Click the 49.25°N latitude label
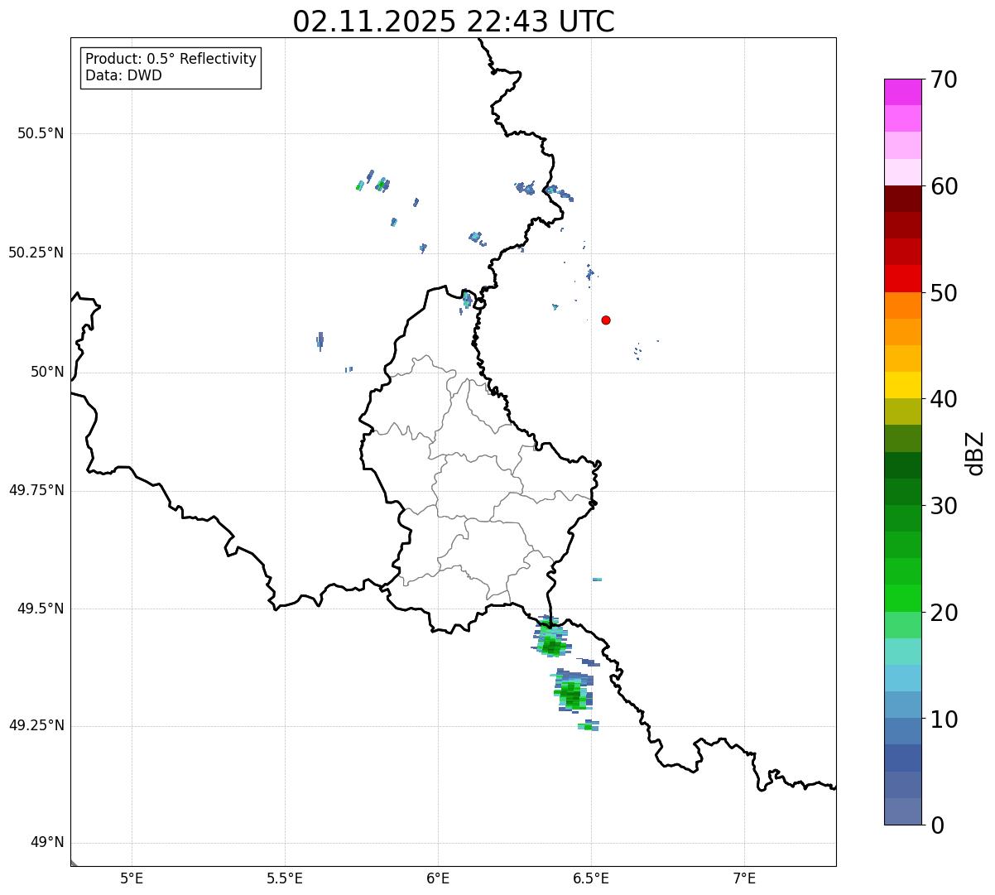Viewport: 995px width, 895px height. tap(36, 726)
